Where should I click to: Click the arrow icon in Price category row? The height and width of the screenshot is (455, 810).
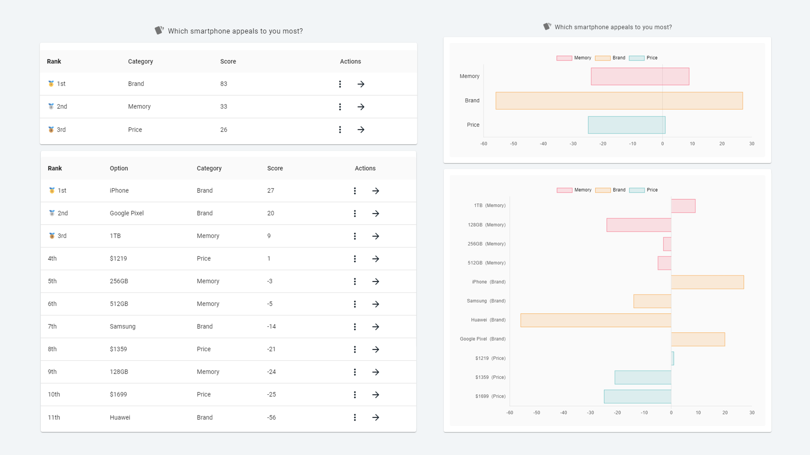(x=361, y=129)
